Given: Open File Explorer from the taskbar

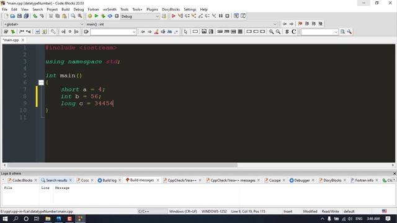Looking at the screenshot, I should [x=48, y=219].
